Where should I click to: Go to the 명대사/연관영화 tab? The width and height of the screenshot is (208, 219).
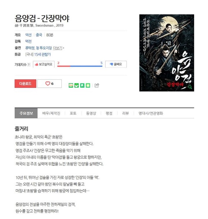151,113
